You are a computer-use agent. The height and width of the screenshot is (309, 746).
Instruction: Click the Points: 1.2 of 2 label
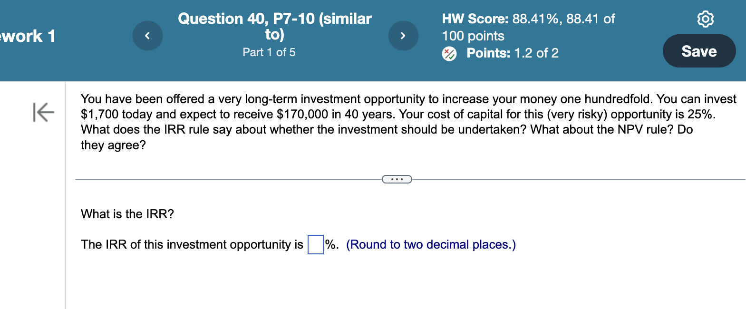pos(512,53)
